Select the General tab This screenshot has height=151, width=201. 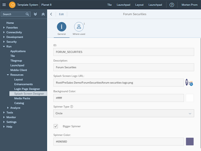[x=62, y=29]
